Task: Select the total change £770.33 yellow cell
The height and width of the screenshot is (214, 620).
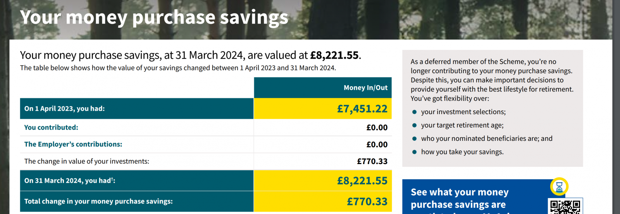Action: tap(323, 202)
